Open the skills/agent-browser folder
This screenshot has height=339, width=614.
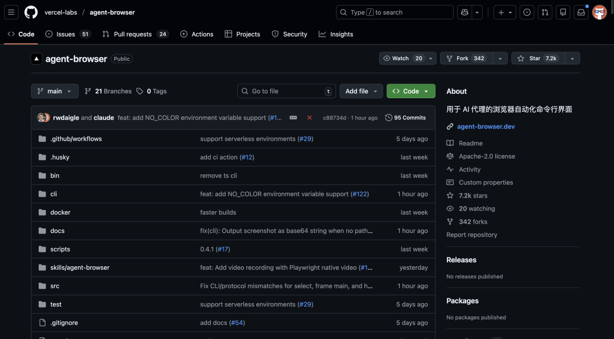[80, 267]
